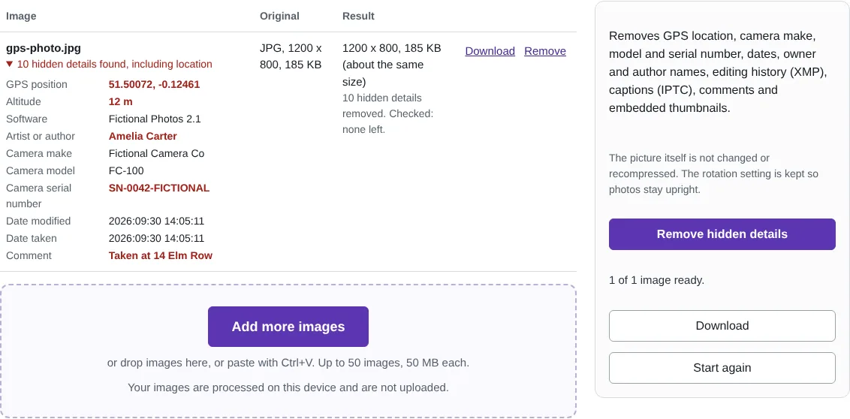Click the 'processed on this device' notice
The image size is (850, 419).
(x=288, y=387)
